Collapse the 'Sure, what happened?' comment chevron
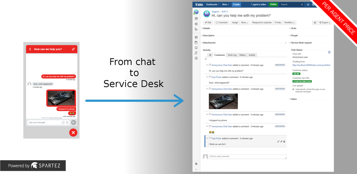 click(x=207, y=77)
